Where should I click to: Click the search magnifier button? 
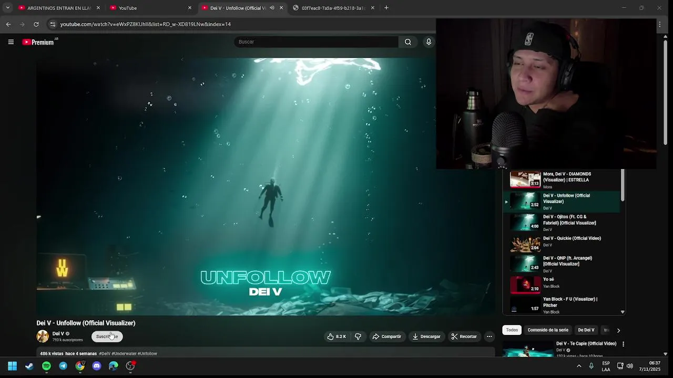(408, 42)
